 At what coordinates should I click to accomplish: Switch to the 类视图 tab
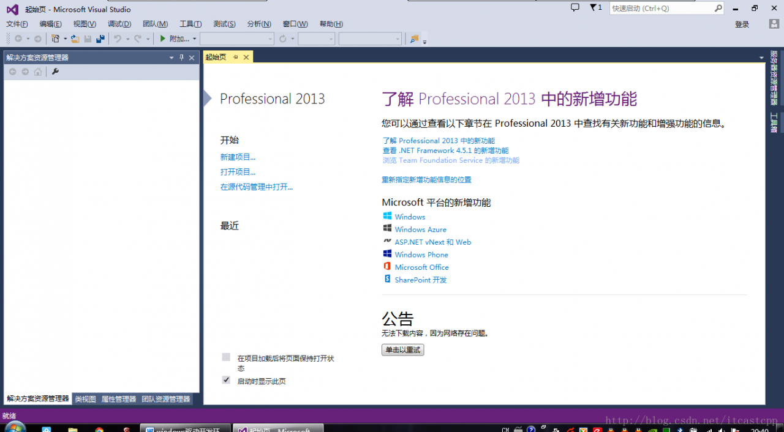(x=85, y=399)
